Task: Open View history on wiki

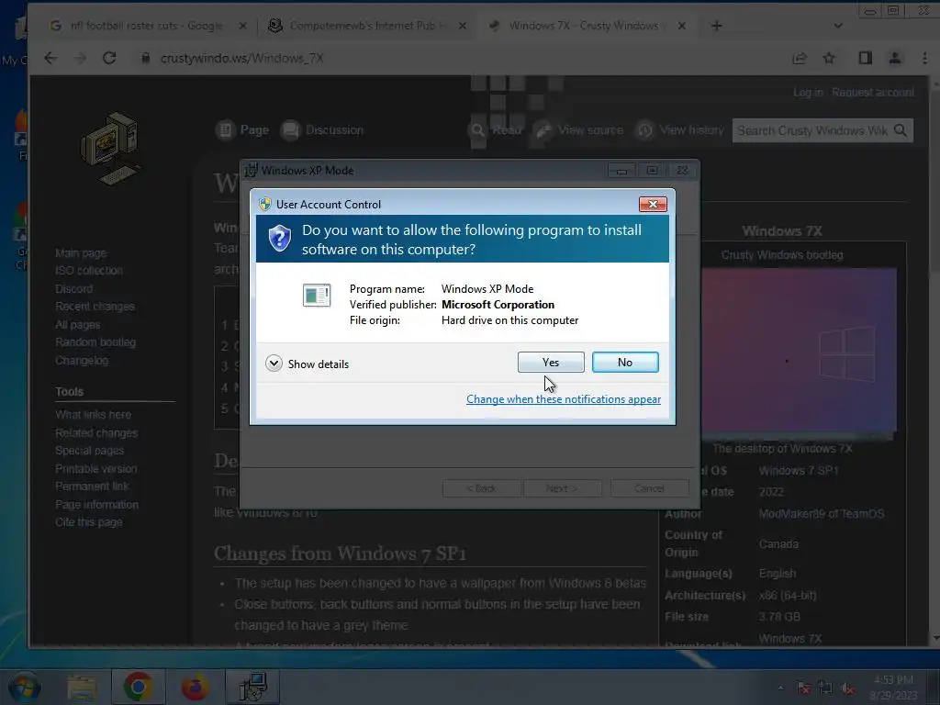Action: coord(680,130)
